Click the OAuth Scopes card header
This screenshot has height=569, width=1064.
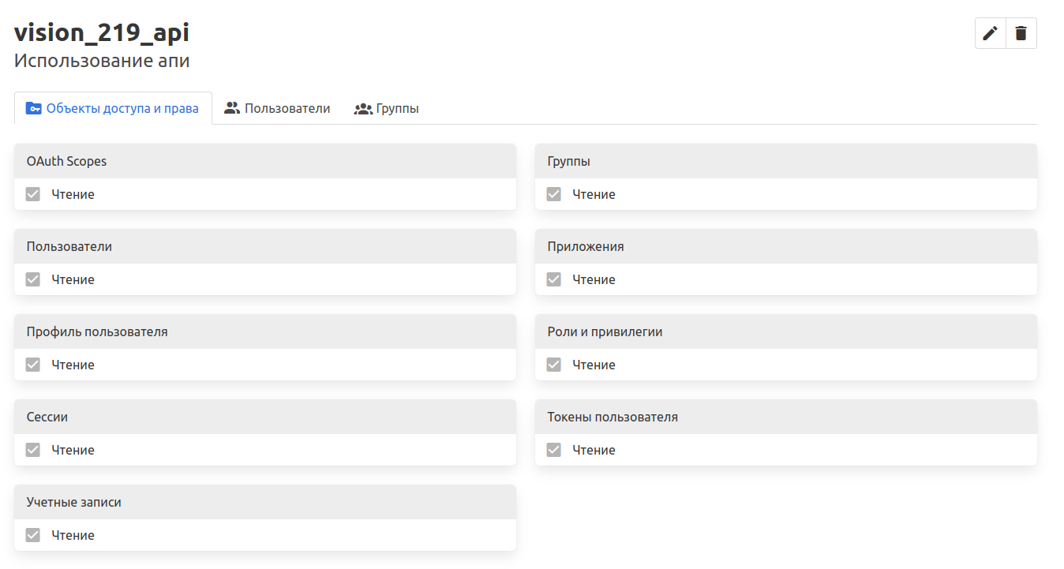pos(264,161)
